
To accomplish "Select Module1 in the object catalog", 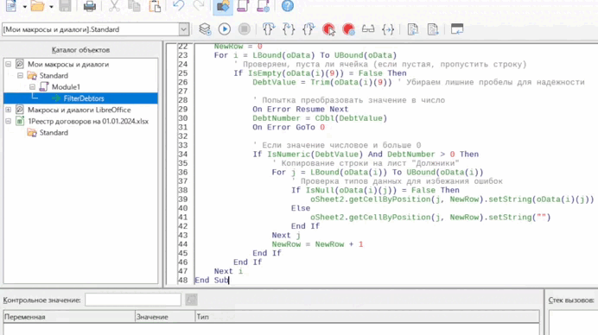I will click(x=66, y=87).
